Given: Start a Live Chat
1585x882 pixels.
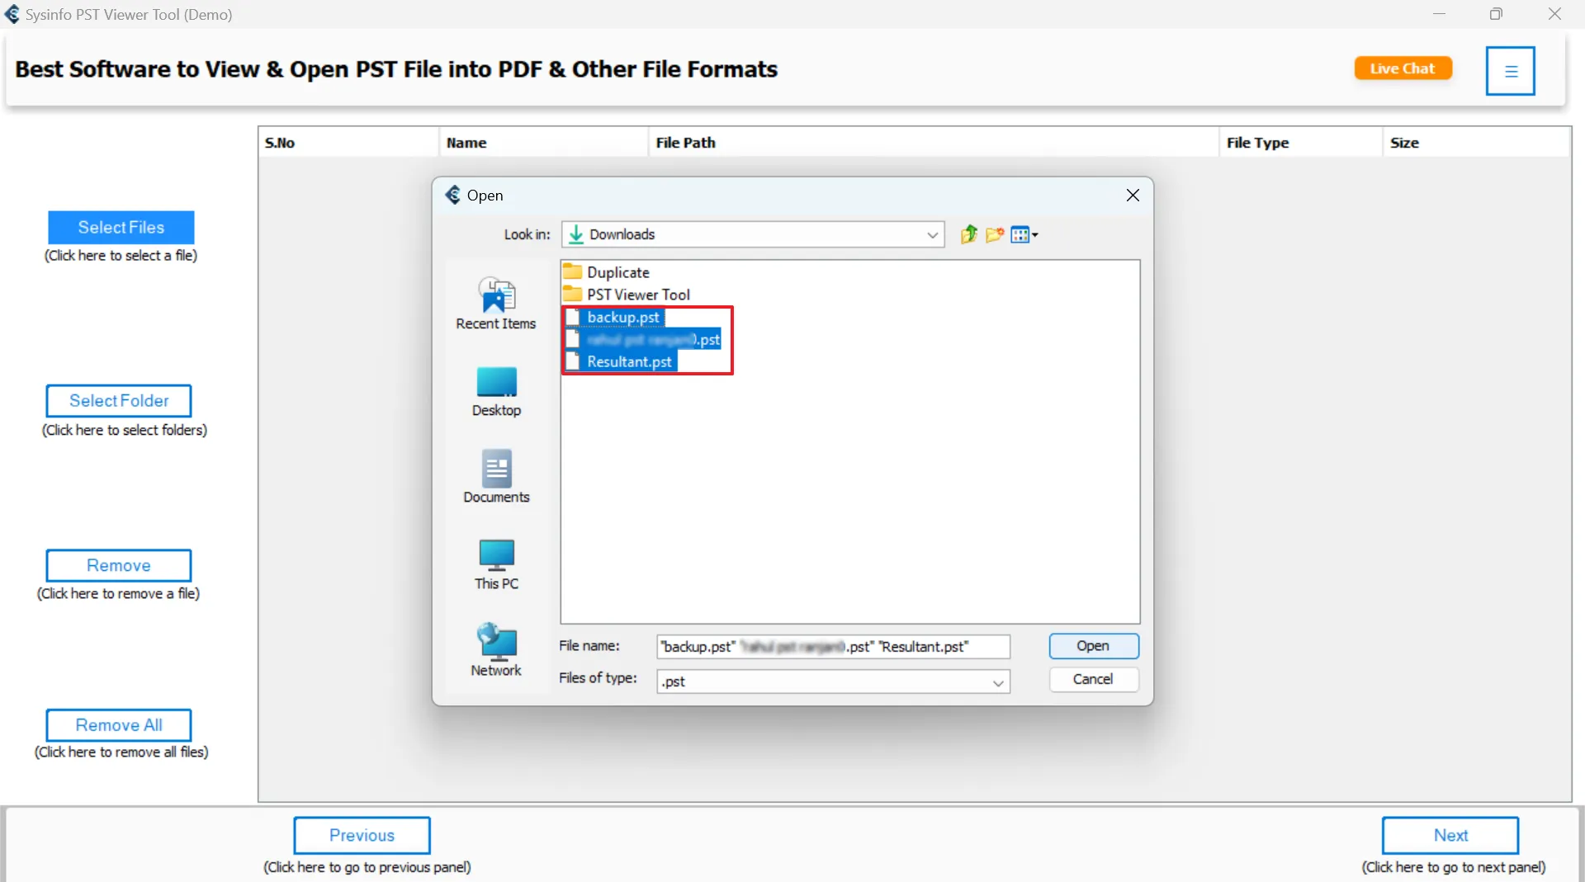Looking at the screenshot, I should point(1403,68).
